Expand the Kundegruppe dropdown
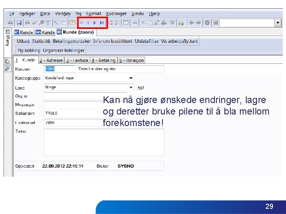This screenshot has height=214, width=286. tap(131, 78)
